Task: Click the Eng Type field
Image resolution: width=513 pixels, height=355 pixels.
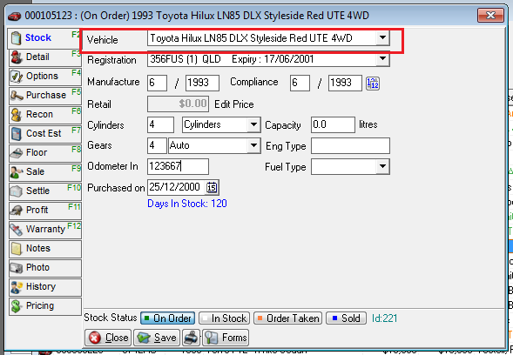Action: point(350,146)
